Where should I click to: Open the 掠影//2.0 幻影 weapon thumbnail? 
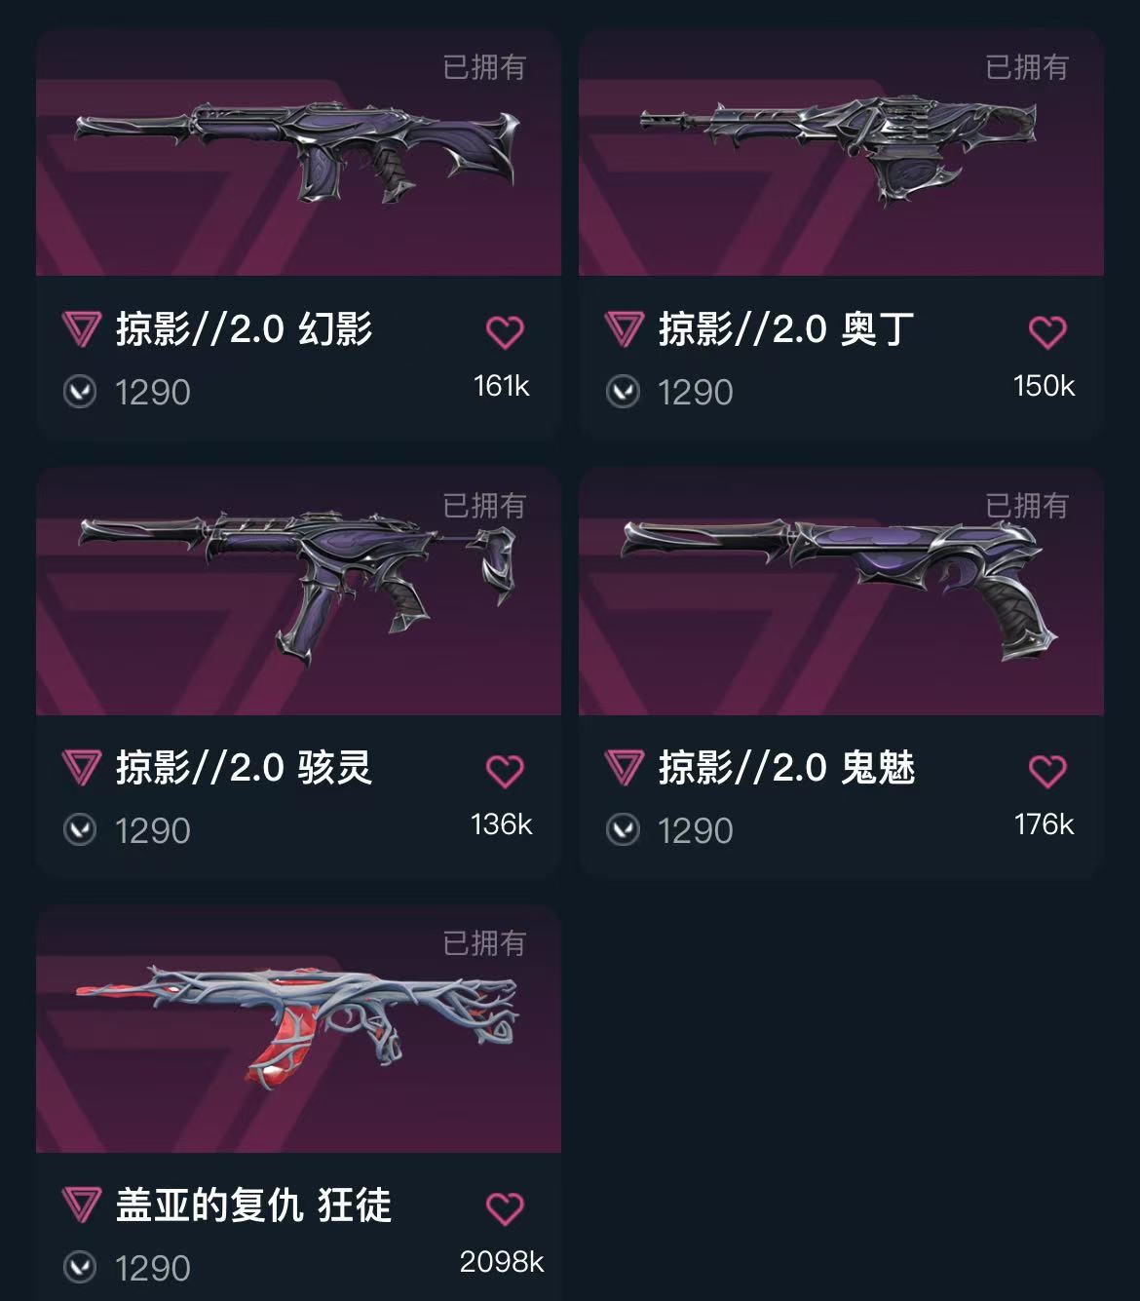coord(298,152)
